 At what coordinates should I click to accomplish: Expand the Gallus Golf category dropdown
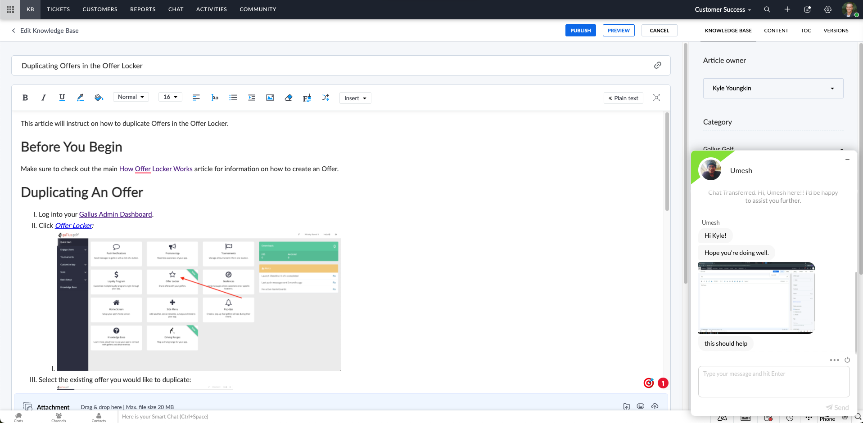point(773,148)
